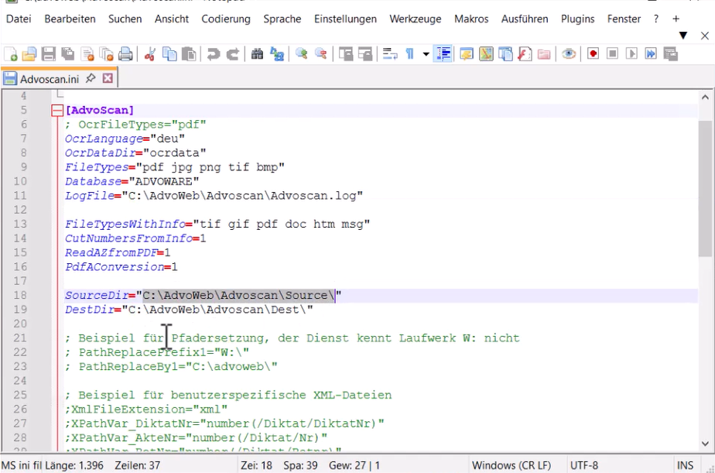Toggle show all characters (pilcrow)

tap(409, 54)
